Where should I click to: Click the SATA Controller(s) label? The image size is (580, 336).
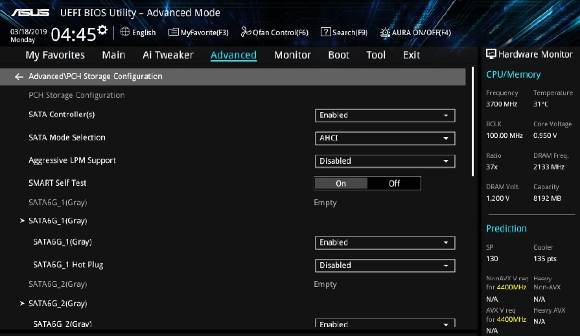coord(62,115)
